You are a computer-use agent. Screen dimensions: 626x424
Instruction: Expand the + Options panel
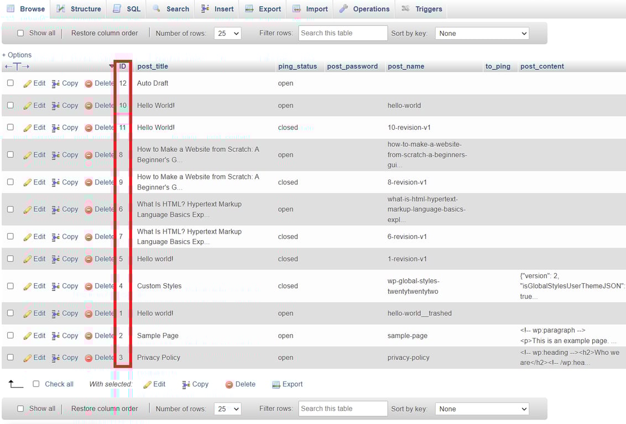click(x=17, y=55)
